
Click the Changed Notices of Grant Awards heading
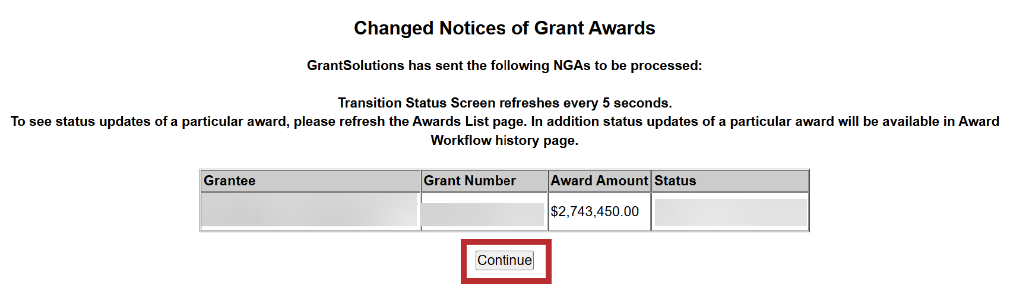(504, 28)
